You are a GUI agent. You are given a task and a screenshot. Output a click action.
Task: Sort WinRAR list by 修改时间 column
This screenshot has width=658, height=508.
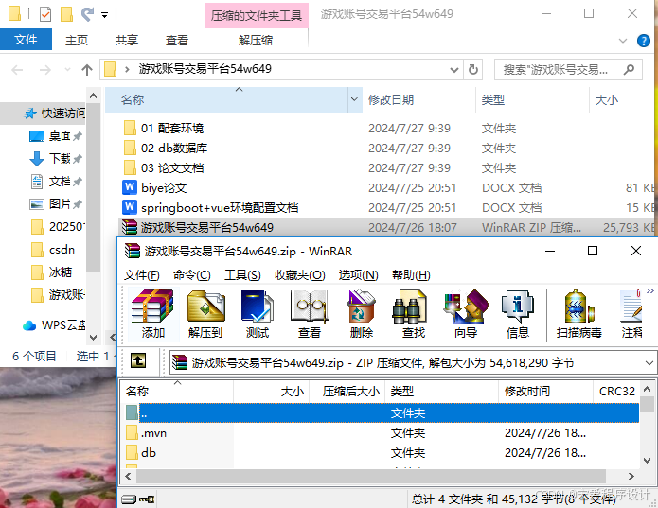(545, 391)
